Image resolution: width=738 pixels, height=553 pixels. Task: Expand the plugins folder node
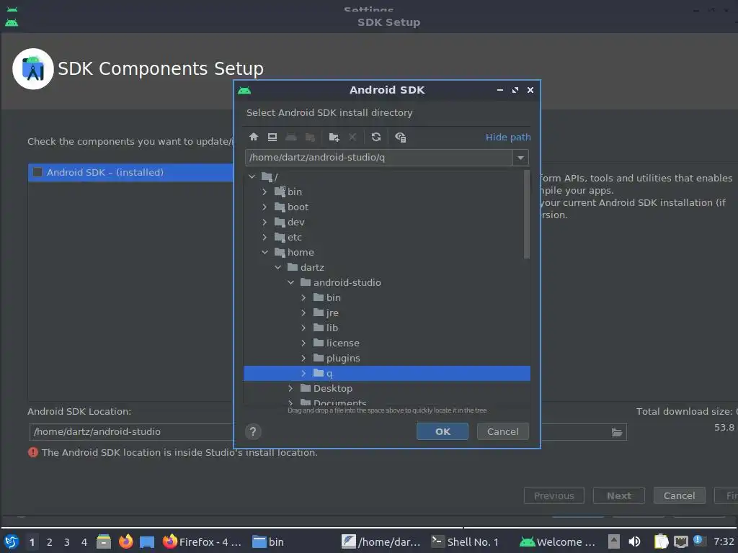[303, 358]
